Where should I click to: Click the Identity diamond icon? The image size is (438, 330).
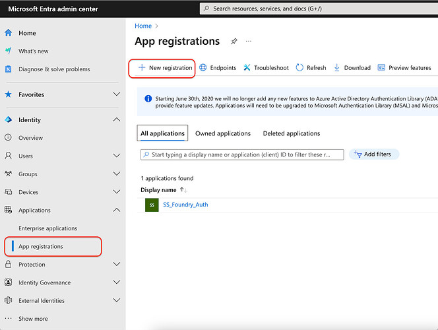pyautogui.click(x=9, y=120)
